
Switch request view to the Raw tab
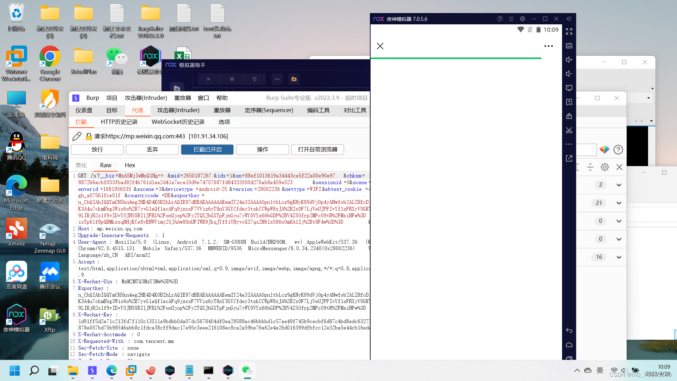click(x=105, y=165)
